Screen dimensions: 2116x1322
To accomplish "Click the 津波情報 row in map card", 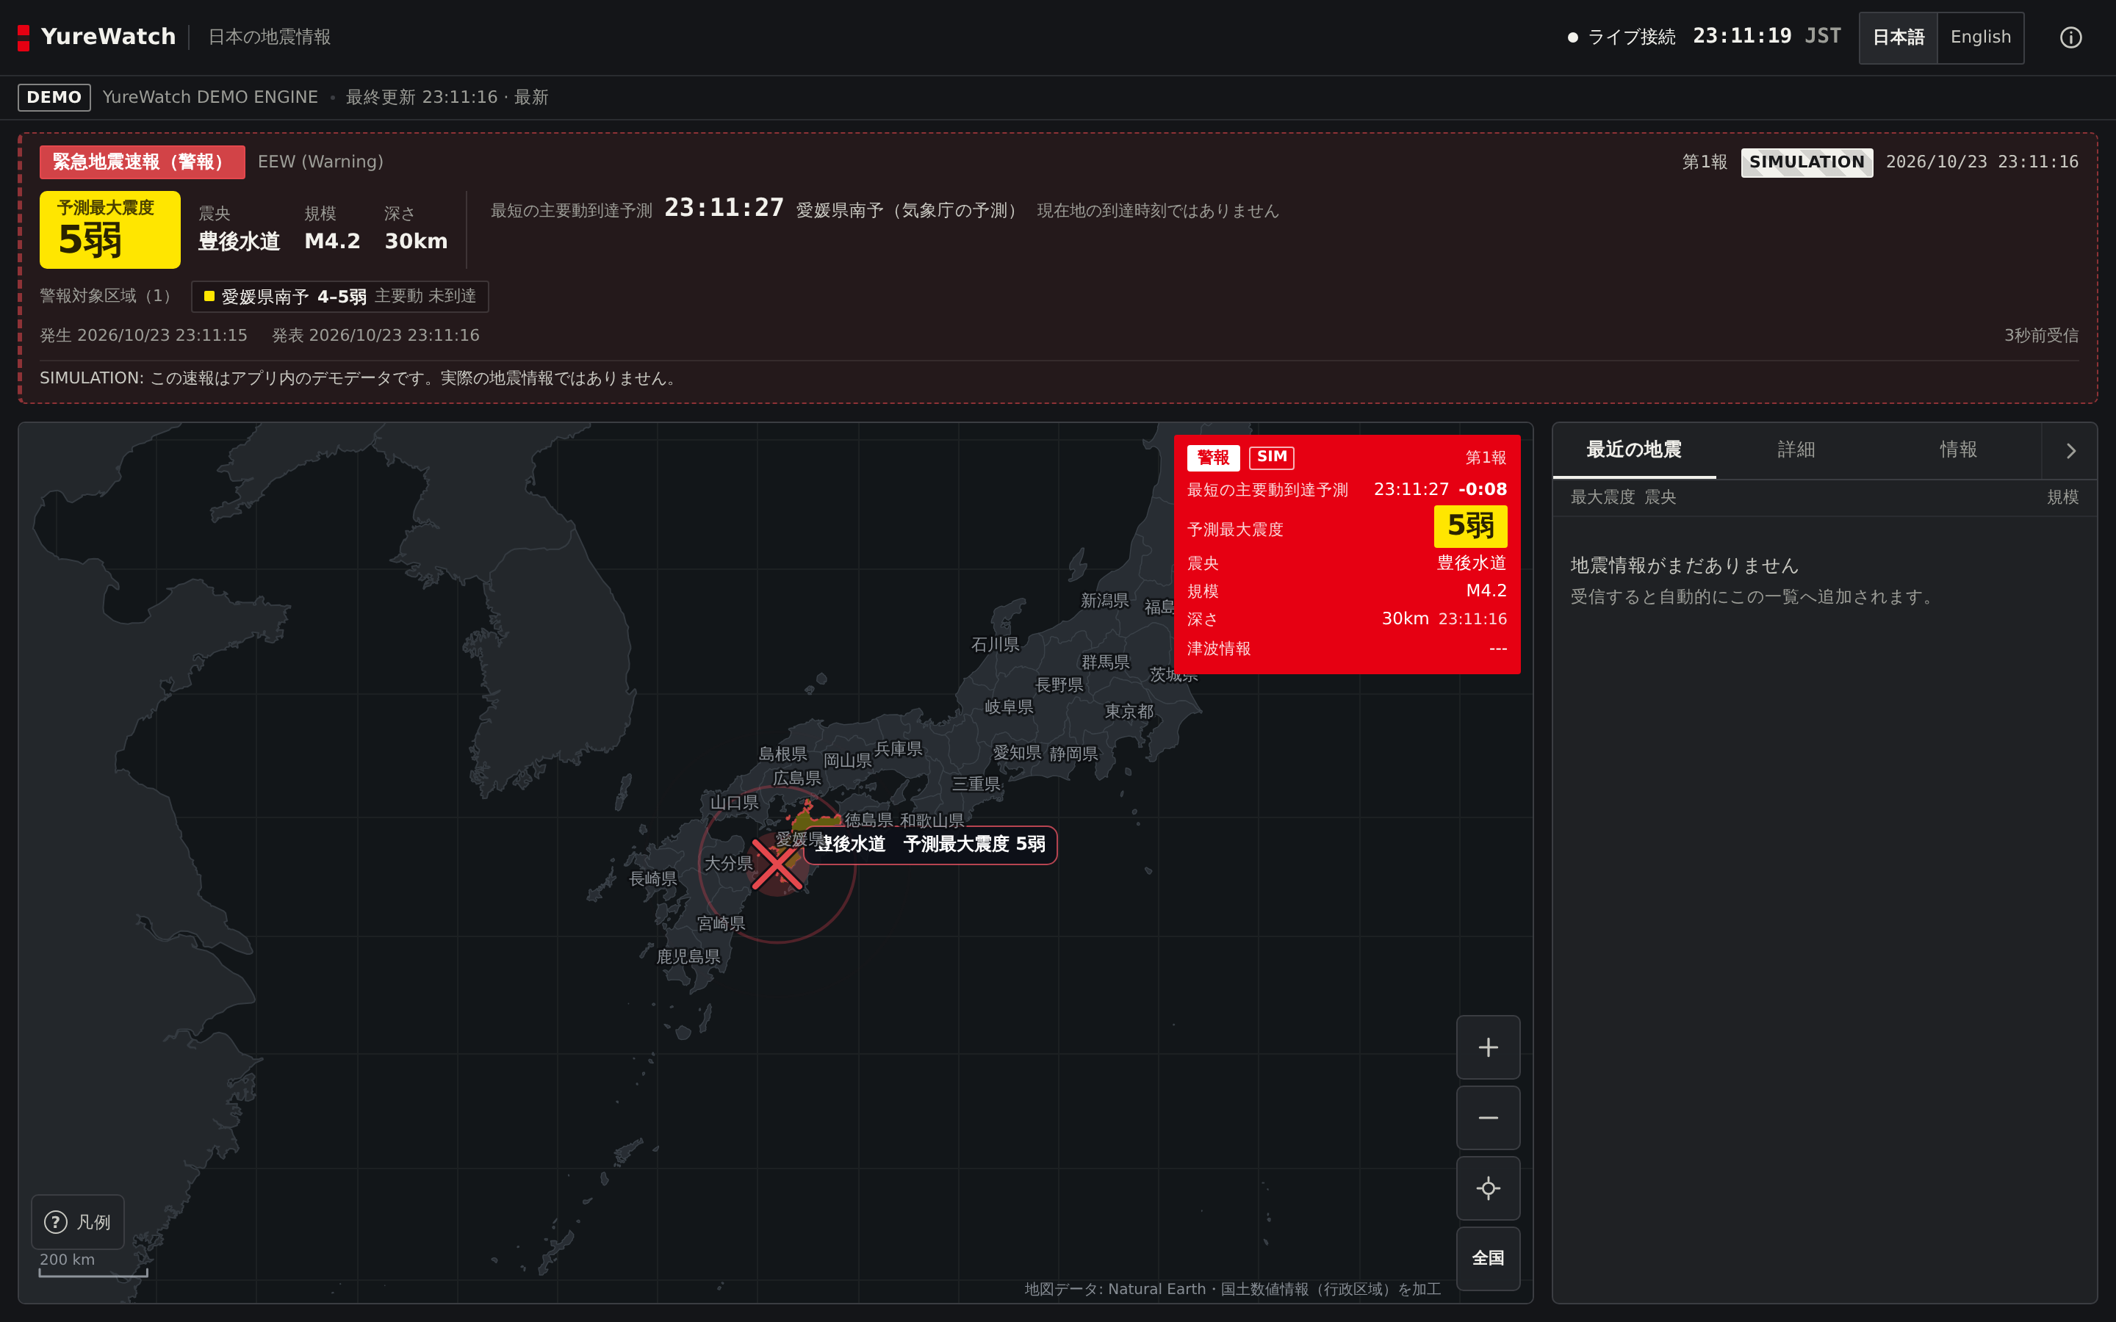I will (x=1347, y=649).
